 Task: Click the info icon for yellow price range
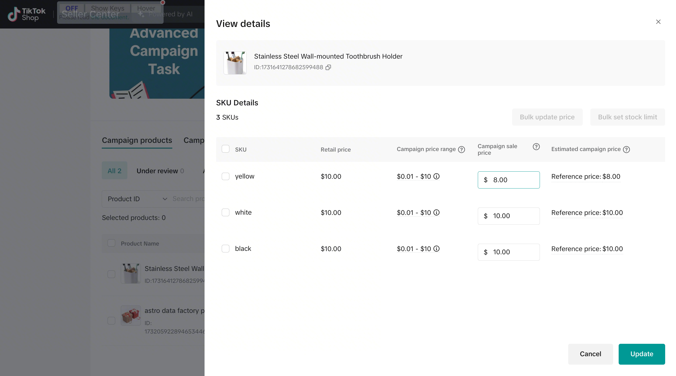pos(437,176)
